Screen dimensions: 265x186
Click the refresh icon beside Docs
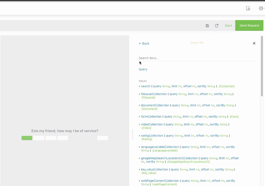tap(216, 26)
